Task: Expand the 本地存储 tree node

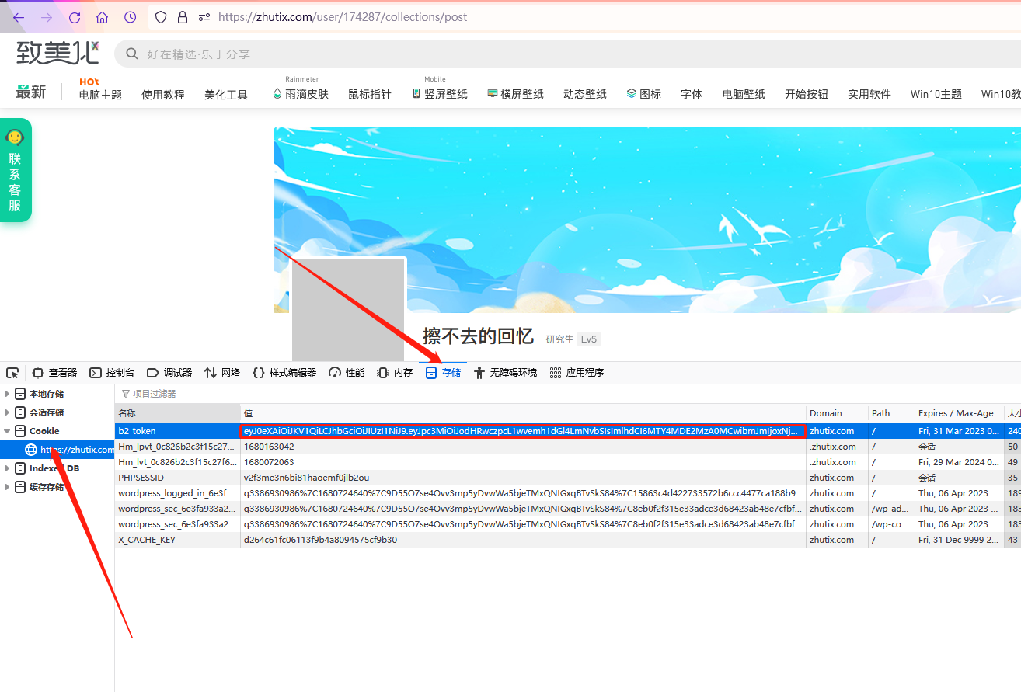Action: coord(8,394)
